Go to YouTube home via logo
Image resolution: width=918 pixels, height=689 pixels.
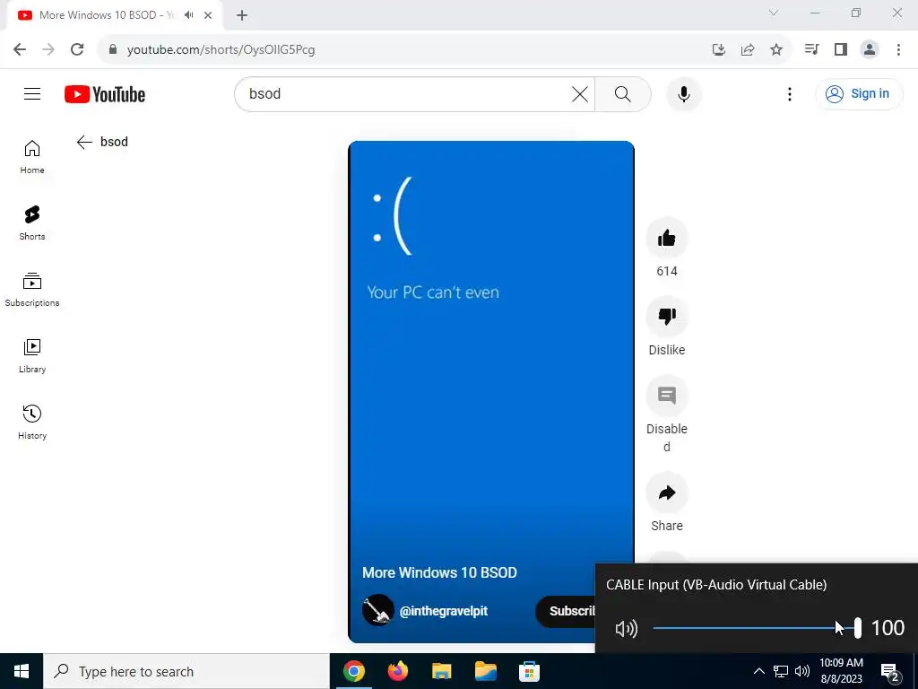105,94
